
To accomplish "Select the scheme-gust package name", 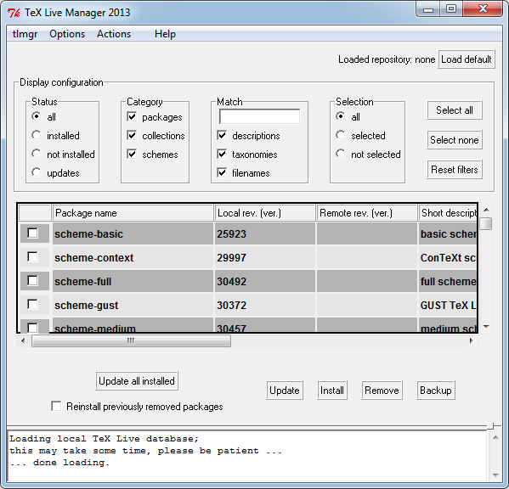I will 87,305.
